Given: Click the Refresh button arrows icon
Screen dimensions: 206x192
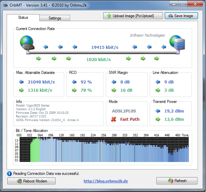Looking at the screenshot, I should (x=171, y=180).
